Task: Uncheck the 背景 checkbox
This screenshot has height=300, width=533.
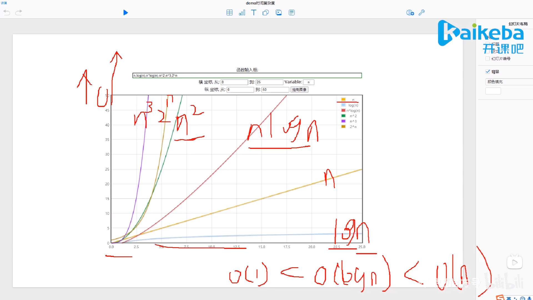Action: 488,71
